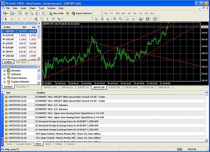210x152 pixels.
Task: Open the Indicators dropdown arrow
Action: click(143, 19)
